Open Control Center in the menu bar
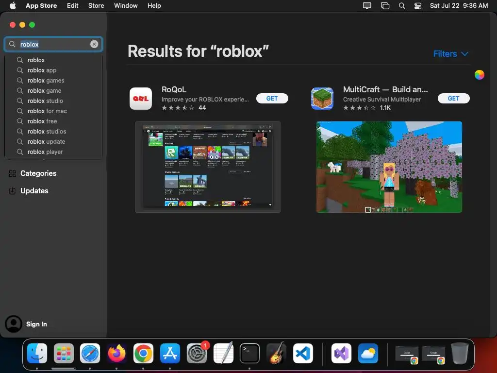Image resolution: width=497 pixels, height=373 pixels. coord(418,5)
